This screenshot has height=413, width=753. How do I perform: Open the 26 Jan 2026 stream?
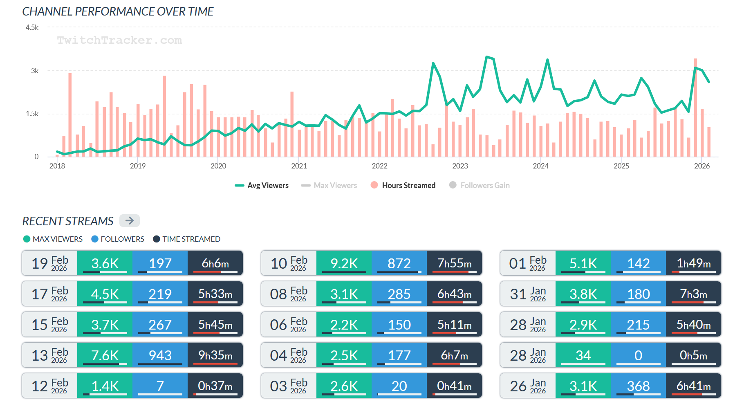(x=611, y=386)
